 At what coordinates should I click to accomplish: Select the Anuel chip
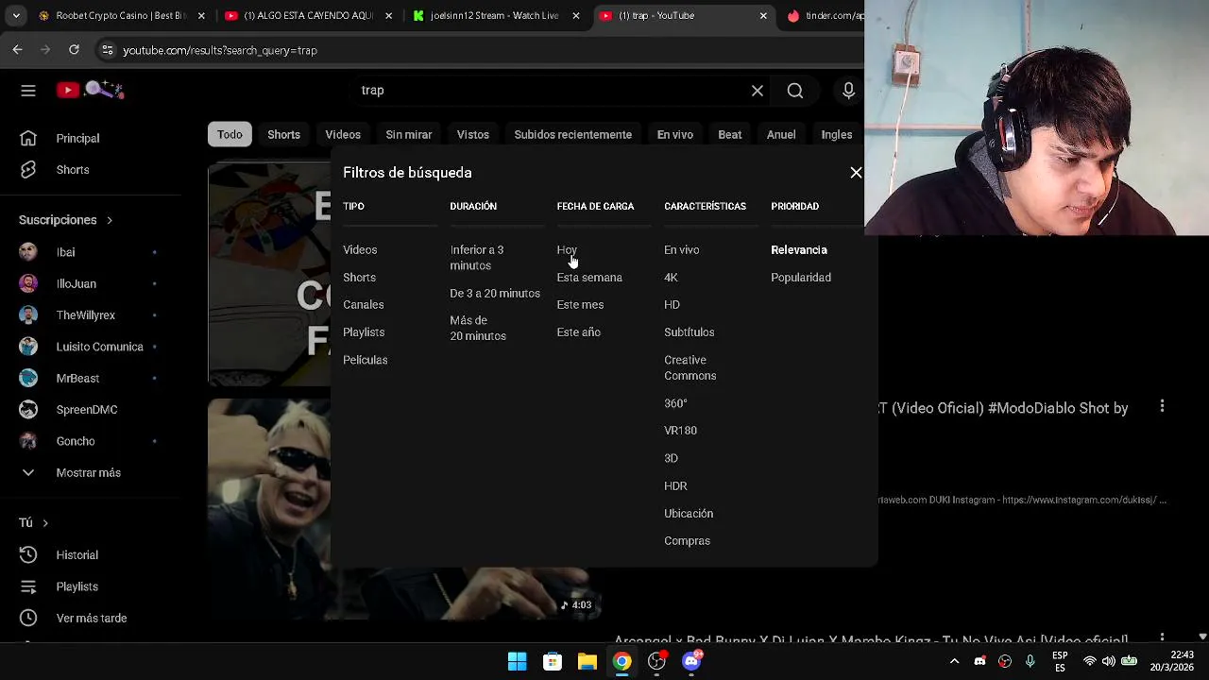[781, 134]
